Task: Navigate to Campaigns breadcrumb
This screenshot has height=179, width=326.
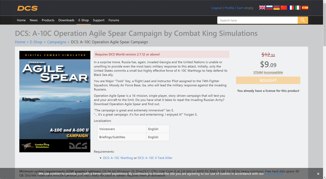Action: pos(56,42)
